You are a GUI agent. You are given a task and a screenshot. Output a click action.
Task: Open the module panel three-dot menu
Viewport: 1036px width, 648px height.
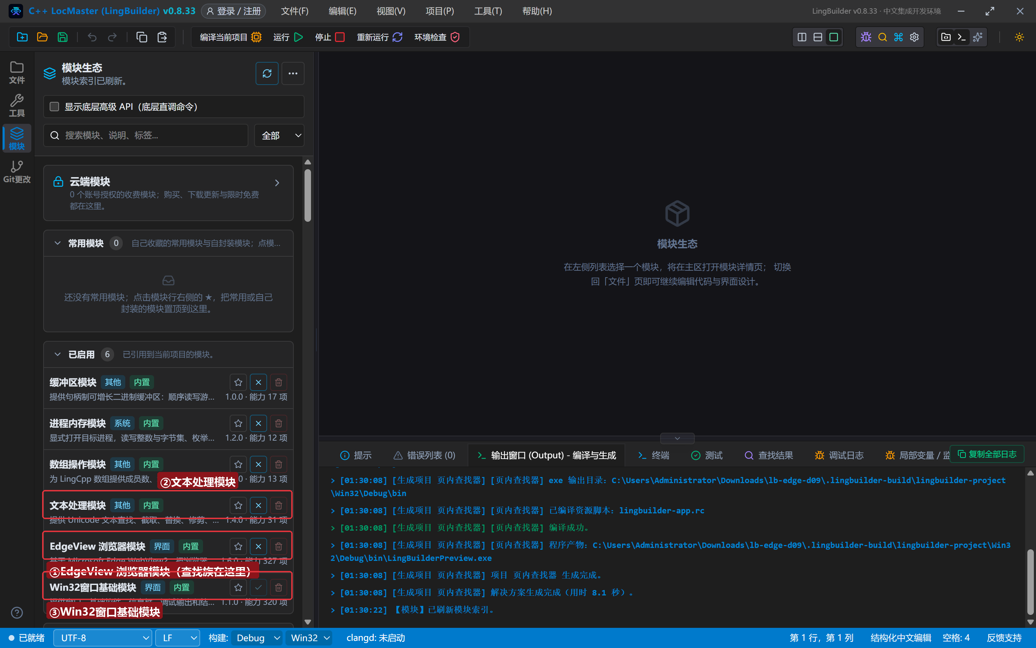tap(293, 73)
